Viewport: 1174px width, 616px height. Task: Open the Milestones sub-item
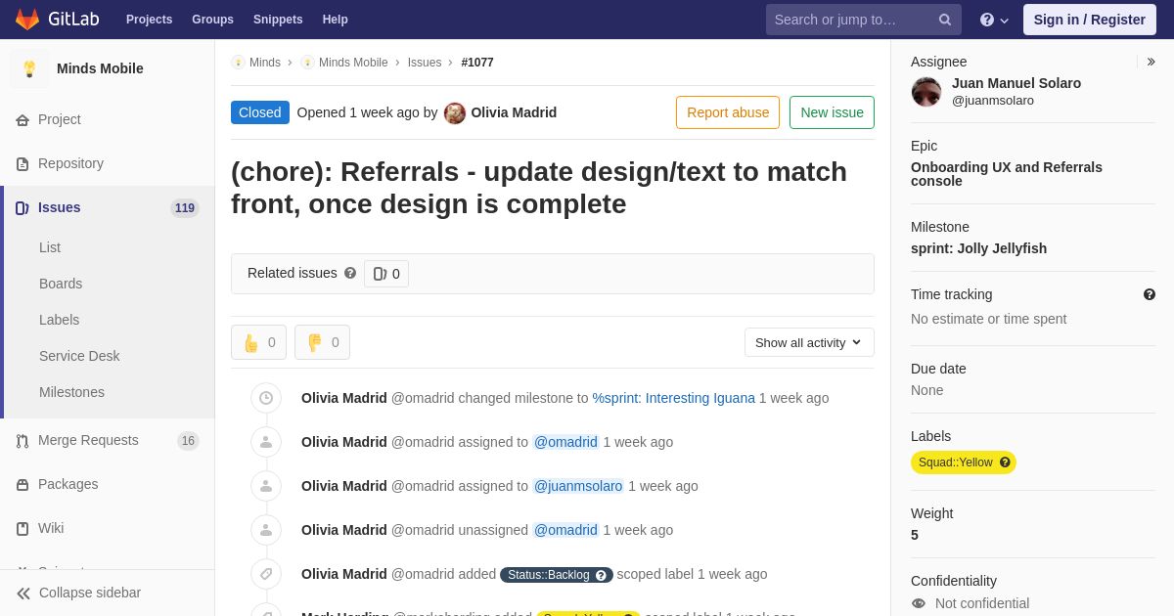coord(71,392)
